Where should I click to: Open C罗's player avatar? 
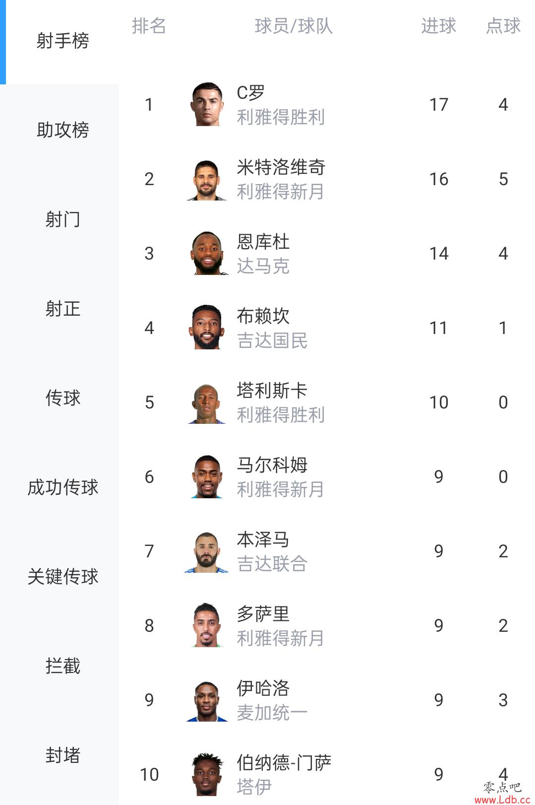coord(207,104)
